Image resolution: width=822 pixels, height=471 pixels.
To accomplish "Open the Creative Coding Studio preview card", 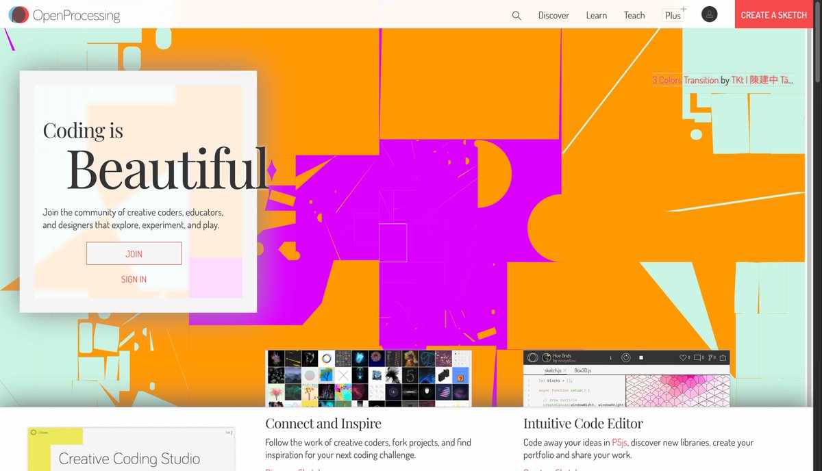I will (131, 449).
